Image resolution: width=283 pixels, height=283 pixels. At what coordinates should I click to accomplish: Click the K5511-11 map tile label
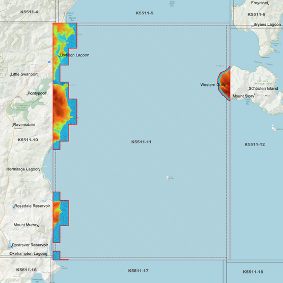coord(141,142)
